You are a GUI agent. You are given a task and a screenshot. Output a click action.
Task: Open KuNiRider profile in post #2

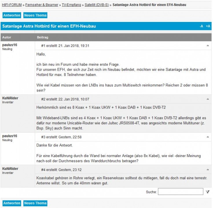point(10,98)
